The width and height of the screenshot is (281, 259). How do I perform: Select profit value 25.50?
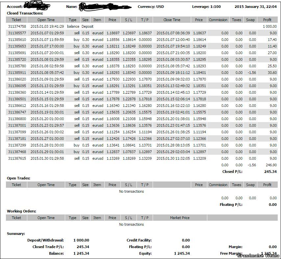[272, 66]
